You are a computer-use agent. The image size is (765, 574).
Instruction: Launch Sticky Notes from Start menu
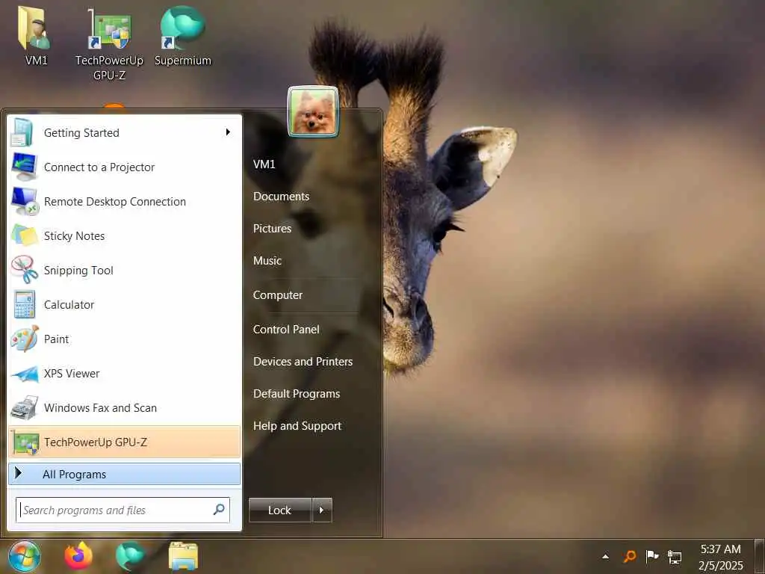pyautogui.click(x=125, y=235)
